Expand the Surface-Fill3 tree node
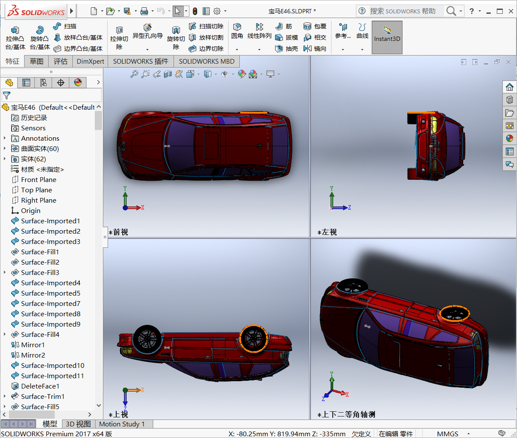The height and width of the screenshot is (438, 517). [x=5, y=272]
